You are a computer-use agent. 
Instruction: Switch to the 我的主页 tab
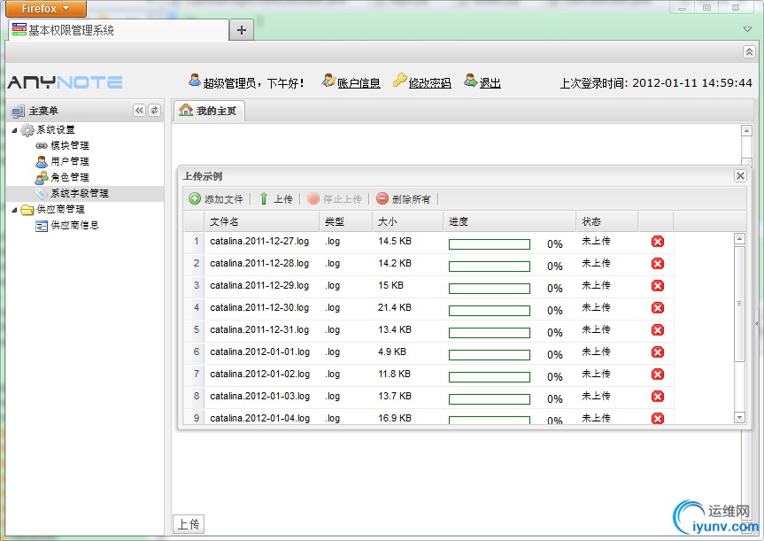(209, 111)
